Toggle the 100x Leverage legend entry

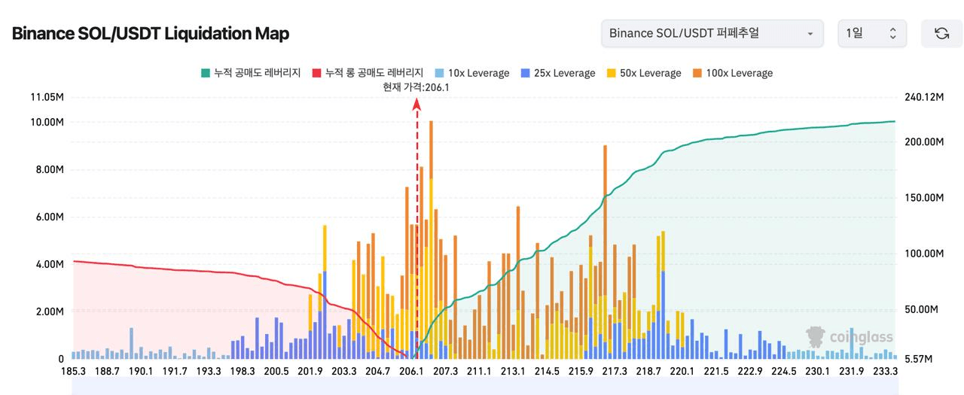coord(732,73)
